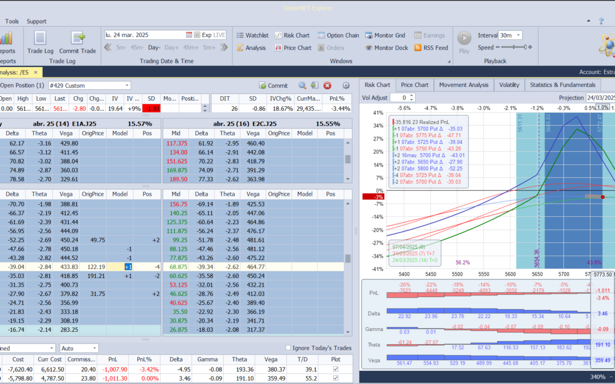Close the Analysis: /ES tab

(35, 72)
